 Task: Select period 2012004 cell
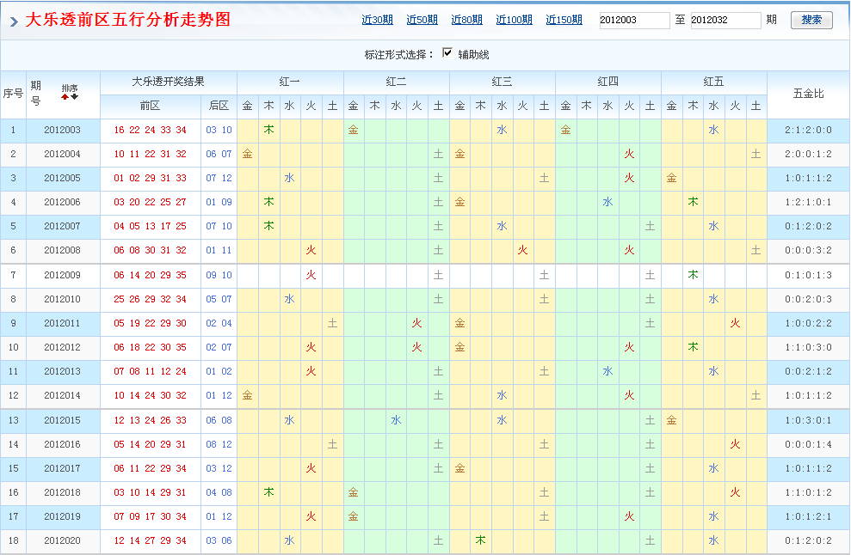[x=63, y=154]
